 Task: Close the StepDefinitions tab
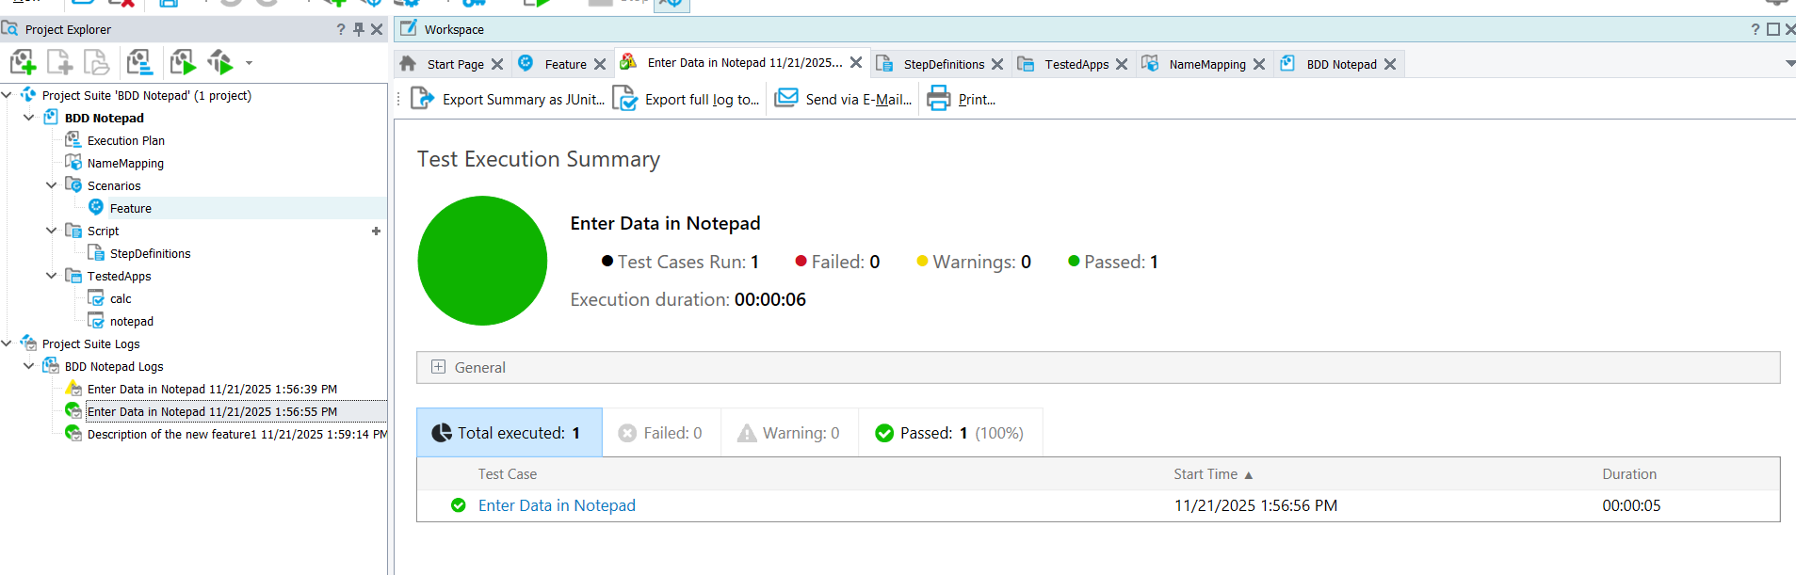[x=997, y=64]
